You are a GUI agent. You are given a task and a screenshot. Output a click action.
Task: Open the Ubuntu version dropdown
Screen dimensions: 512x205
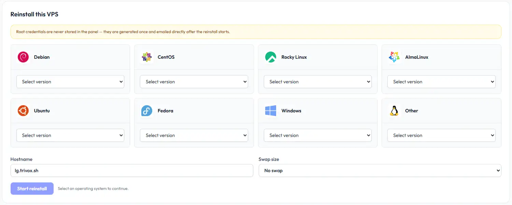[x=70, y=135]
